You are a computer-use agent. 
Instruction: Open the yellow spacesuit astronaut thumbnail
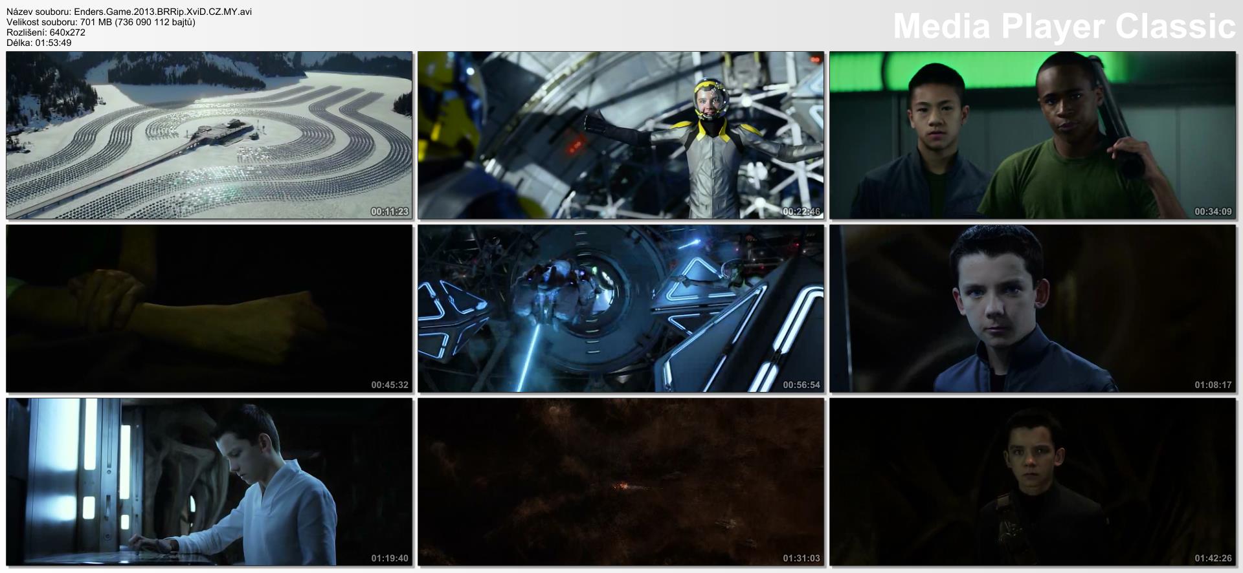(621, 135)
